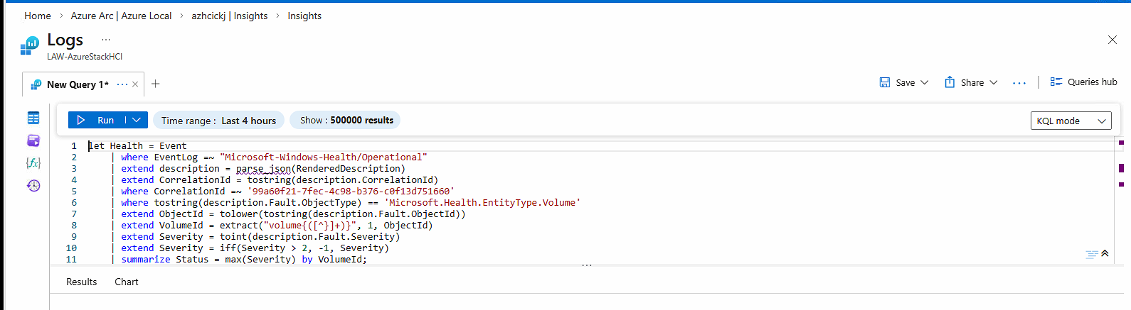Viewport: 1131px width, 310px height.
Task: Open the KQL mode dropdown
Action: 1071,121
